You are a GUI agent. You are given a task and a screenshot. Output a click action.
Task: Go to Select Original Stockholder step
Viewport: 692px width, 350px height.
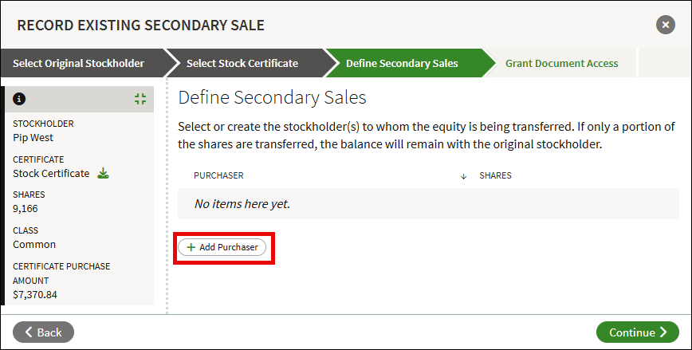click(x=79, y=63)
